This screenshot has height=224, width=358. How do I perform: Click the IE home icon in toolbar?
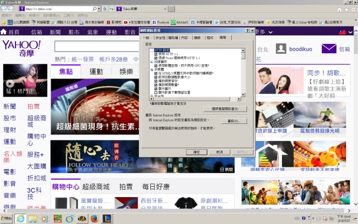(x=340, y=9)
